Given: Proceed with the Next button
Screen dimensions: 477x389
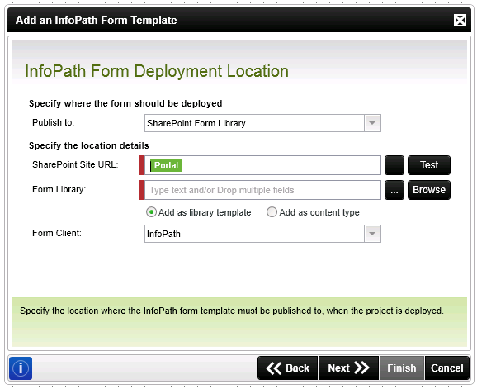Looking at the screenshot, I should tap(348, 368).
